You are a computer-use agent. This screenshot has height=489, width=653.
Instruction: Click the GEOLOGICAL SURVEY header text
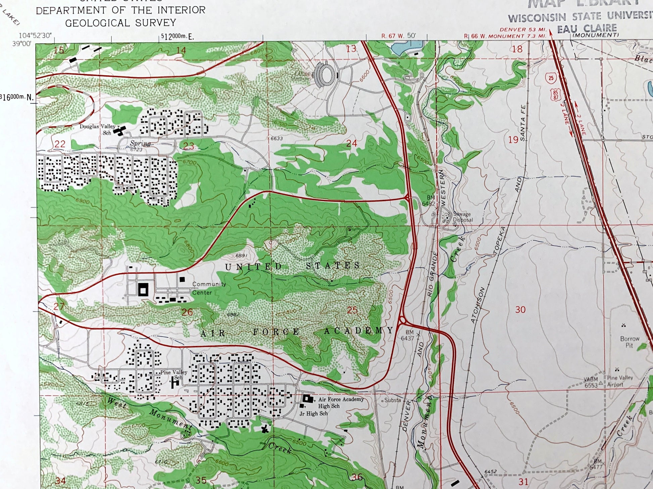(x=120, y=23)
